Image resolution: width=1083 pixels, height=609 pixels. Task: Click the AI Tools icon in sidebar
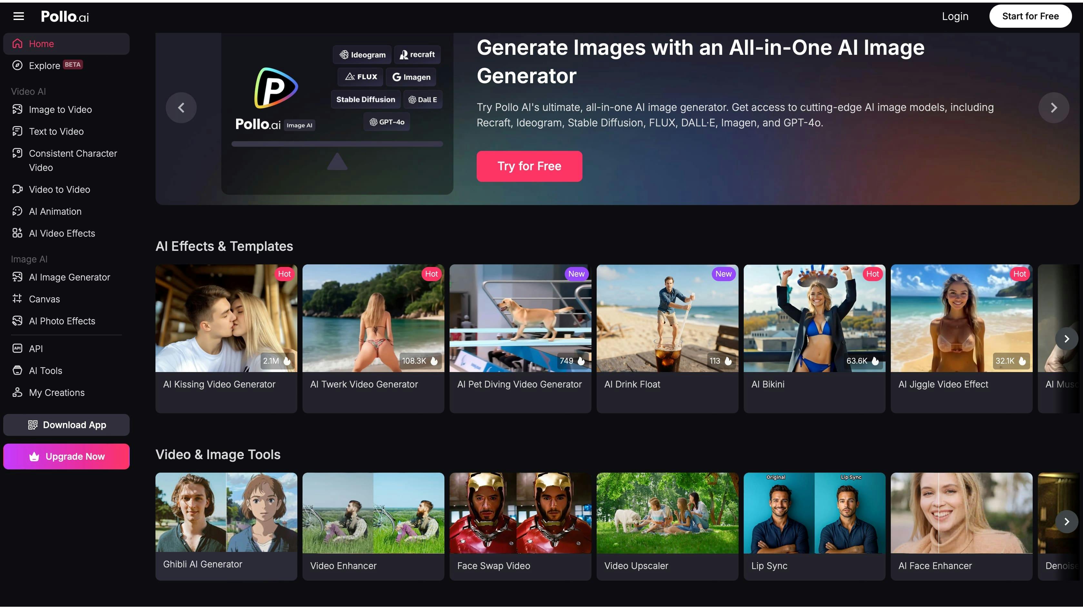pos(17,370)
